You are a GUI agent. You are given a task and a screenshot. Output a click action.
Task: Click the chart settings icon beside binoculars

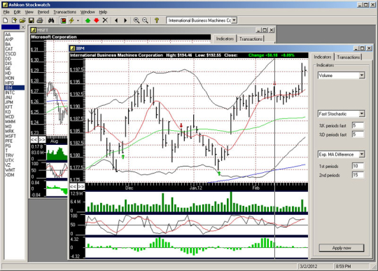(63, 20)
